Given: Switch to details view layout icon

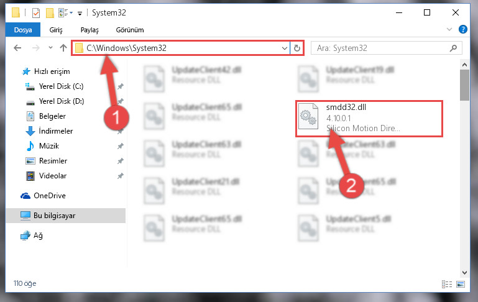Looking at the screenshot, I should pyautogui.click(x=447, y=285).
